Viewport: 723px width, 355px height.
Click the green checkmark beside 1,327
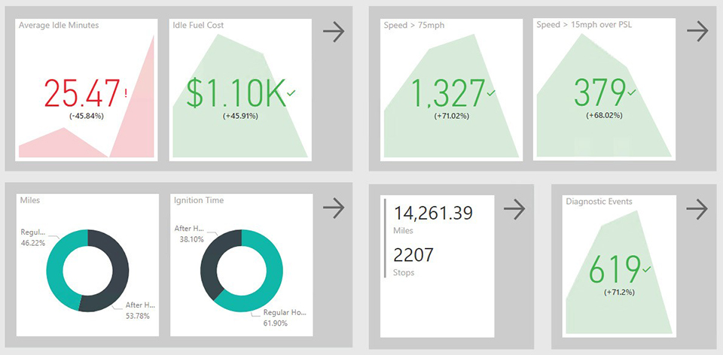pyautogui.click(x=491, y=93)
